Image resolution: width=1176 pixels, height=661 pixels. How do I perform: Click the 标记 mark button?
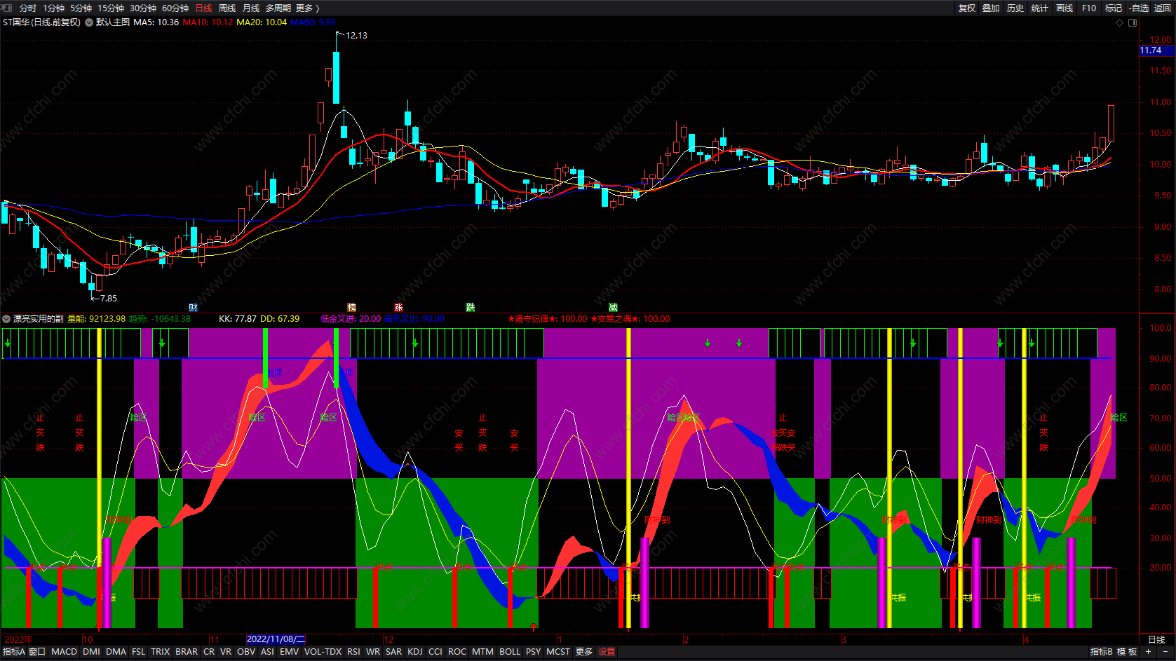[x=1114, y=8]
